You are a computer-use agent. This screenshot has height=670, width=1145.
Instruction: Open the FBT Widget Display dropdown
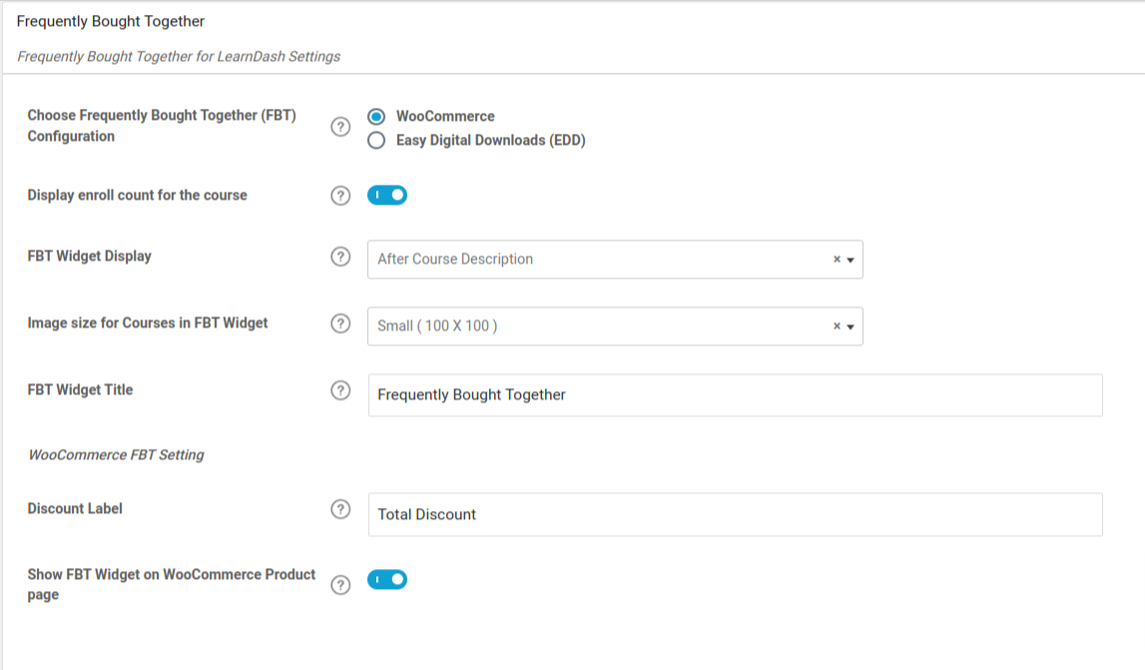click(x=851, y=259)
